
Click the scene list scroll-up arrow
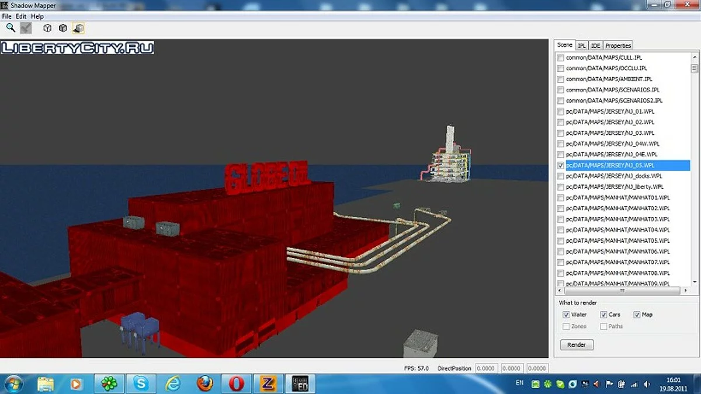[695, 57]
